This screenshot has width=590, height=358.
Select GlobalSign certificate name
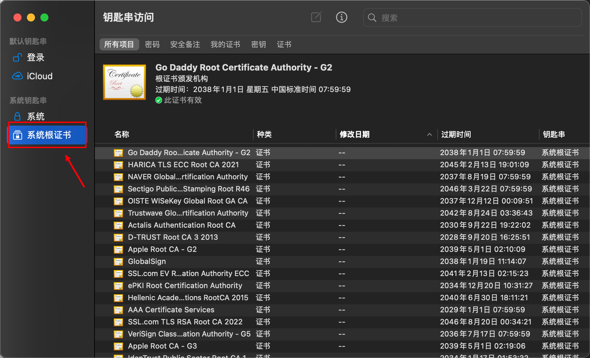click(147, 261)
